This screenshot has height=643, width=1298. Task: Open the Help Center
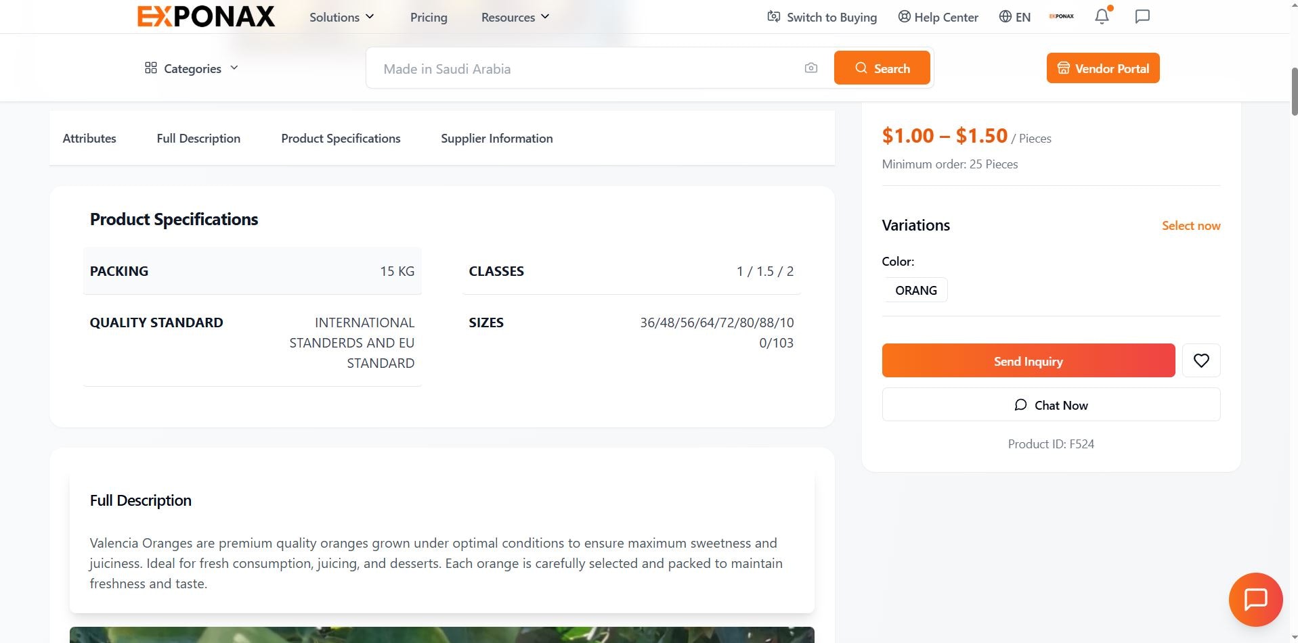[938, 17]
